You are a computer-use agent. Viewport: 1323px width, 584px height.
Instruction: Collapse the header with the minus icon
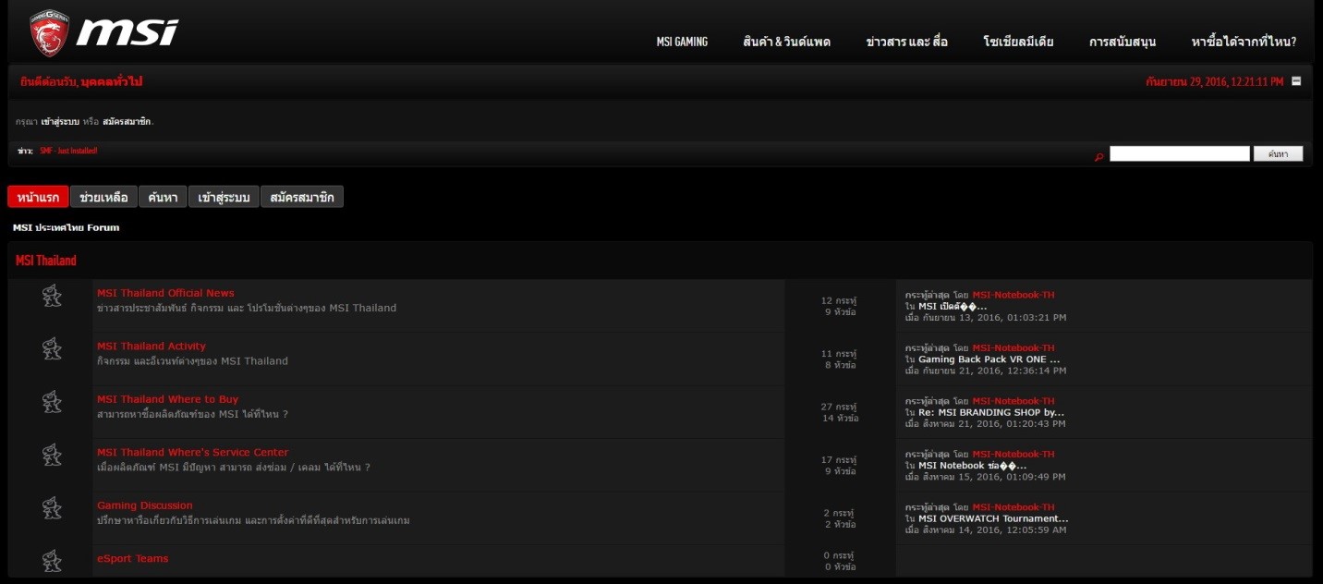[x=1296, y=81]
